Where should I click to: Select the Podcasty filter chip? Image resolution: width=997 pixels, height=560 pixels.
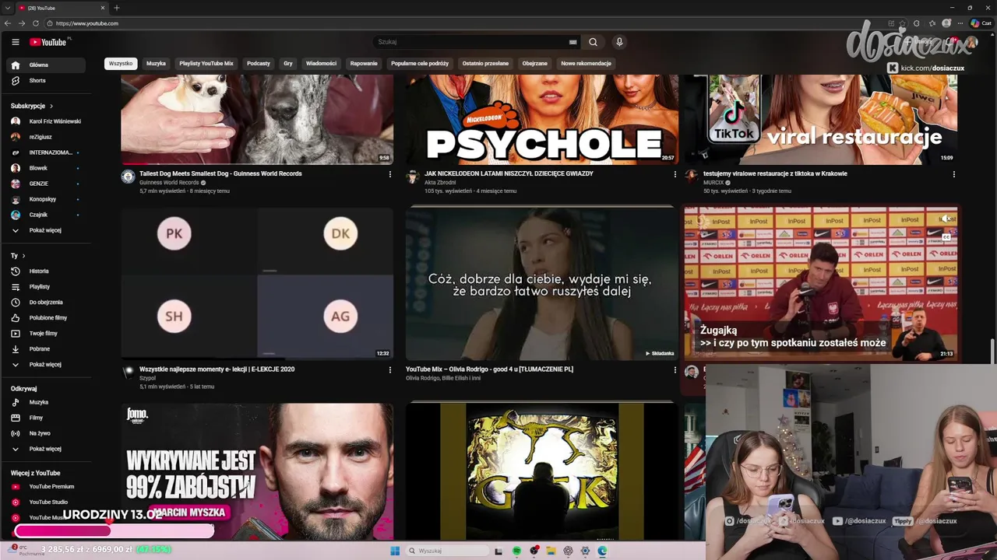coord(259,64)
